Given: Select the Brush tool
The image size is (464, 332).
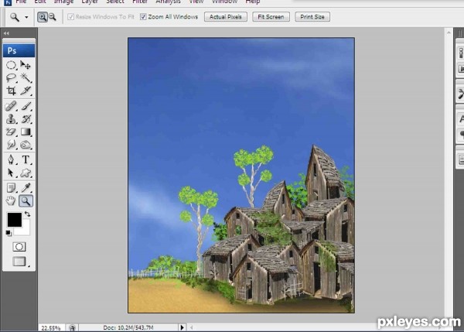Looking at the screenshot, I should tap(26, 106).
